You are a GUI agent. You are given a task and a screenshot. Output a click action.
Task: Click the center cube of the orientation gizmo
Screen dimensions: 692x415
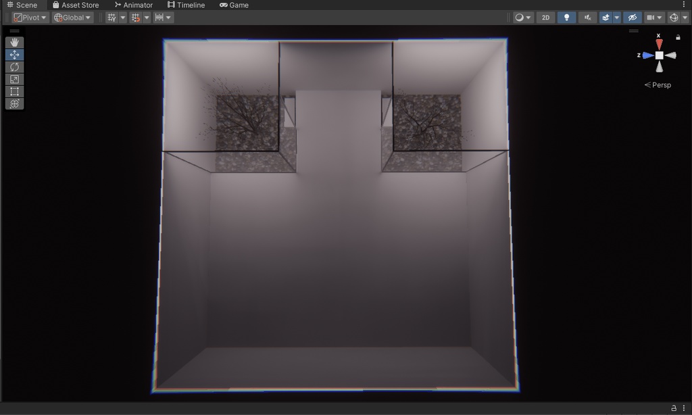[x=659, y=55]
